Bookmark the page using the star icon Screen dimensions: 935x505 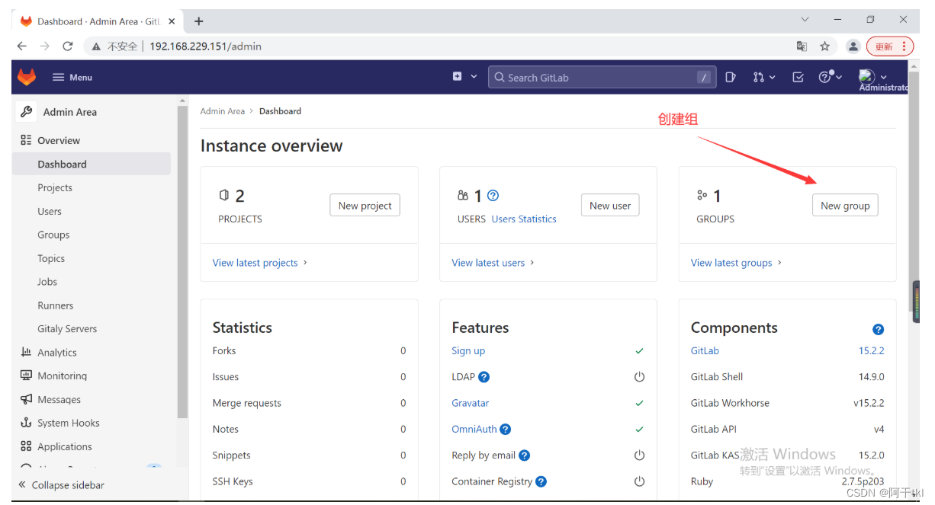point(826,46)
